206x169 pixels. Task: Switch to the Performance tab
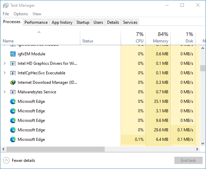(36, 22)
